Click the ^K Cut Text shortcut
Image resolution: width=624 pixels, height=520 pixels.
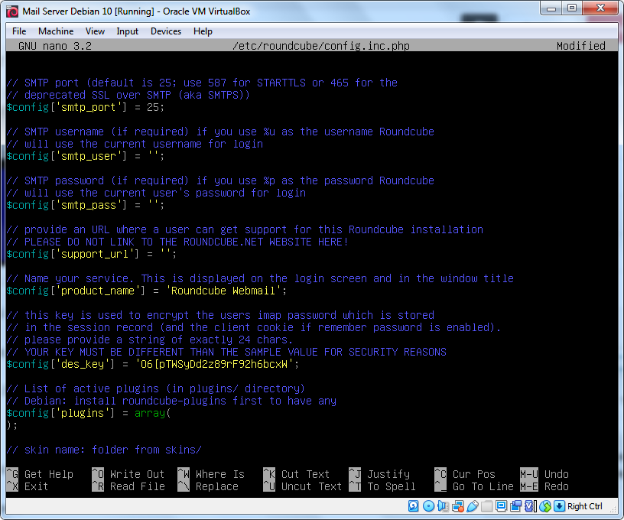(x=297, y=474)
